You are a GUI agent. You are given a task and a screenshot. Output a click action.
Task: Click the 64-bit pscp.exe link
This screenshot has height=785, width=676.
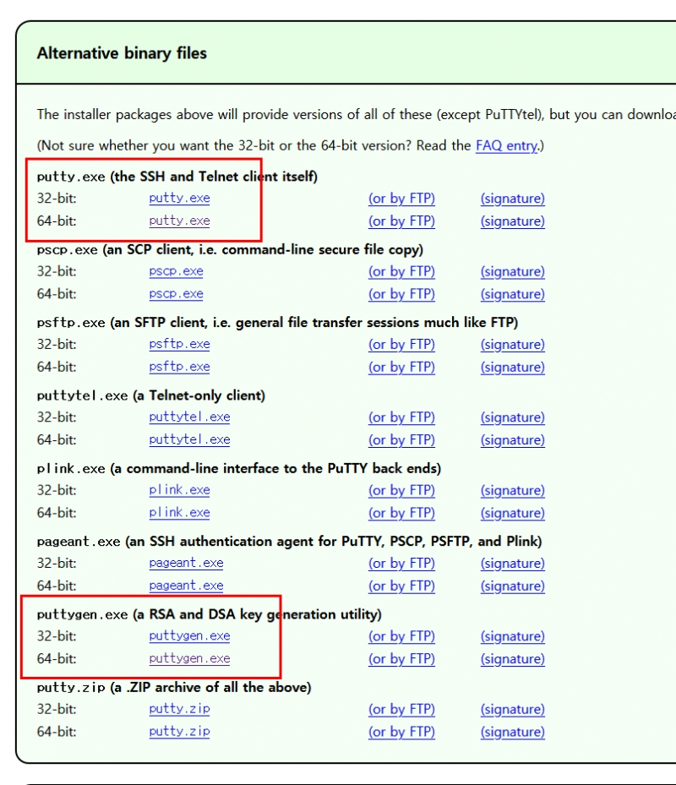pyautogui.click(x=176, y=294)
